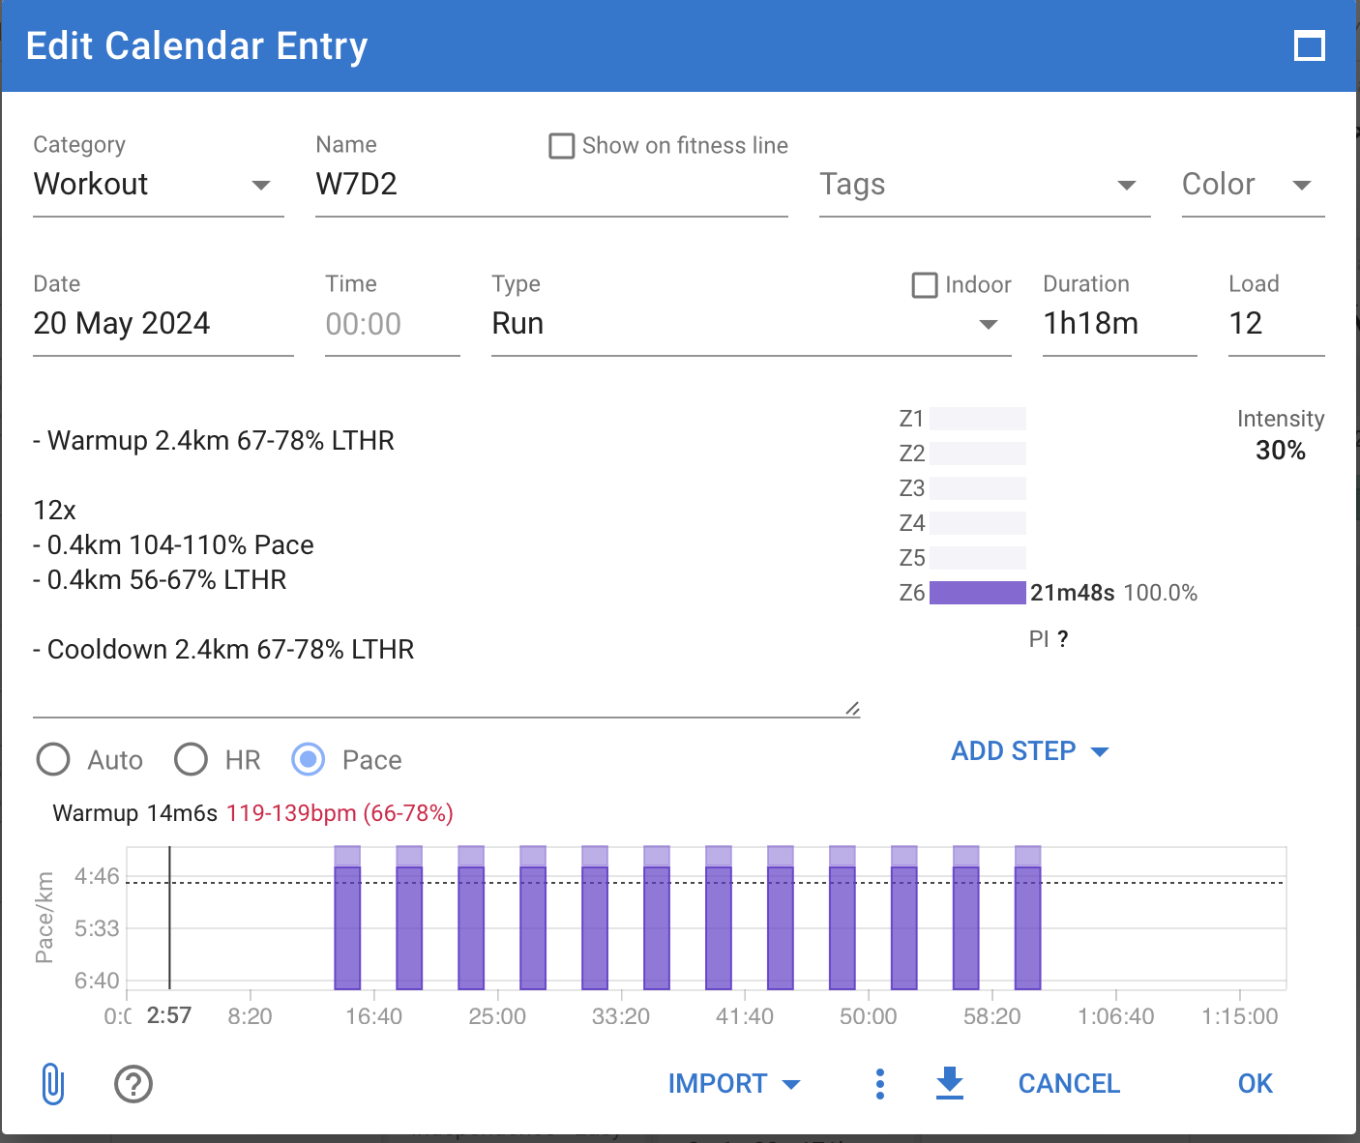Viewport: 1360px width, 1143px height.
Task: Expand the Tags dropdown
Action: point(985,185)
